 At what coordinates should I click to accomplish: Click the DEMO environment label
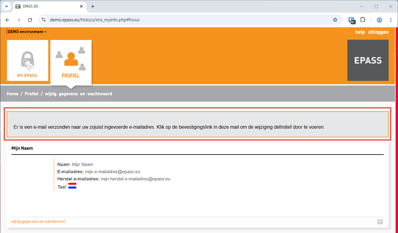27,32
